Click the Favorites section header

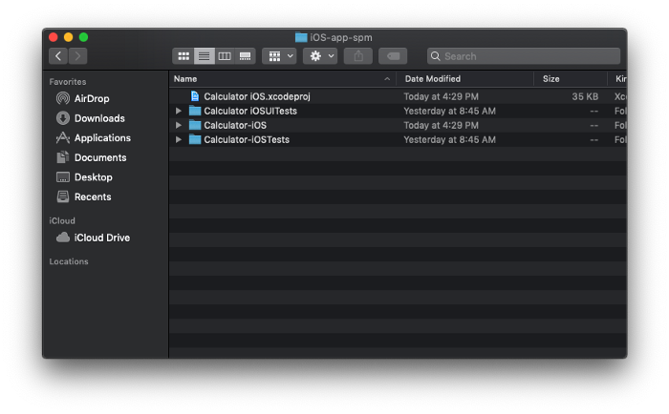point(68,82)
